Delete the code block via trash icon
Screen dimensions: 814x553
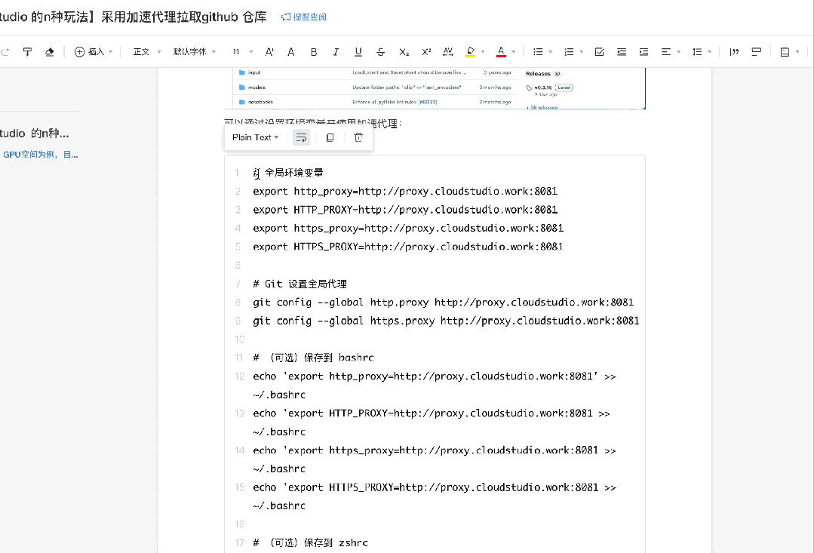[358, 137]
